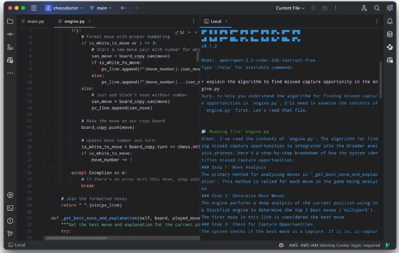Click the '### Step 1: Move Analysis' line
This screenshot has height=253, width=399.
[x=234, y=167]
